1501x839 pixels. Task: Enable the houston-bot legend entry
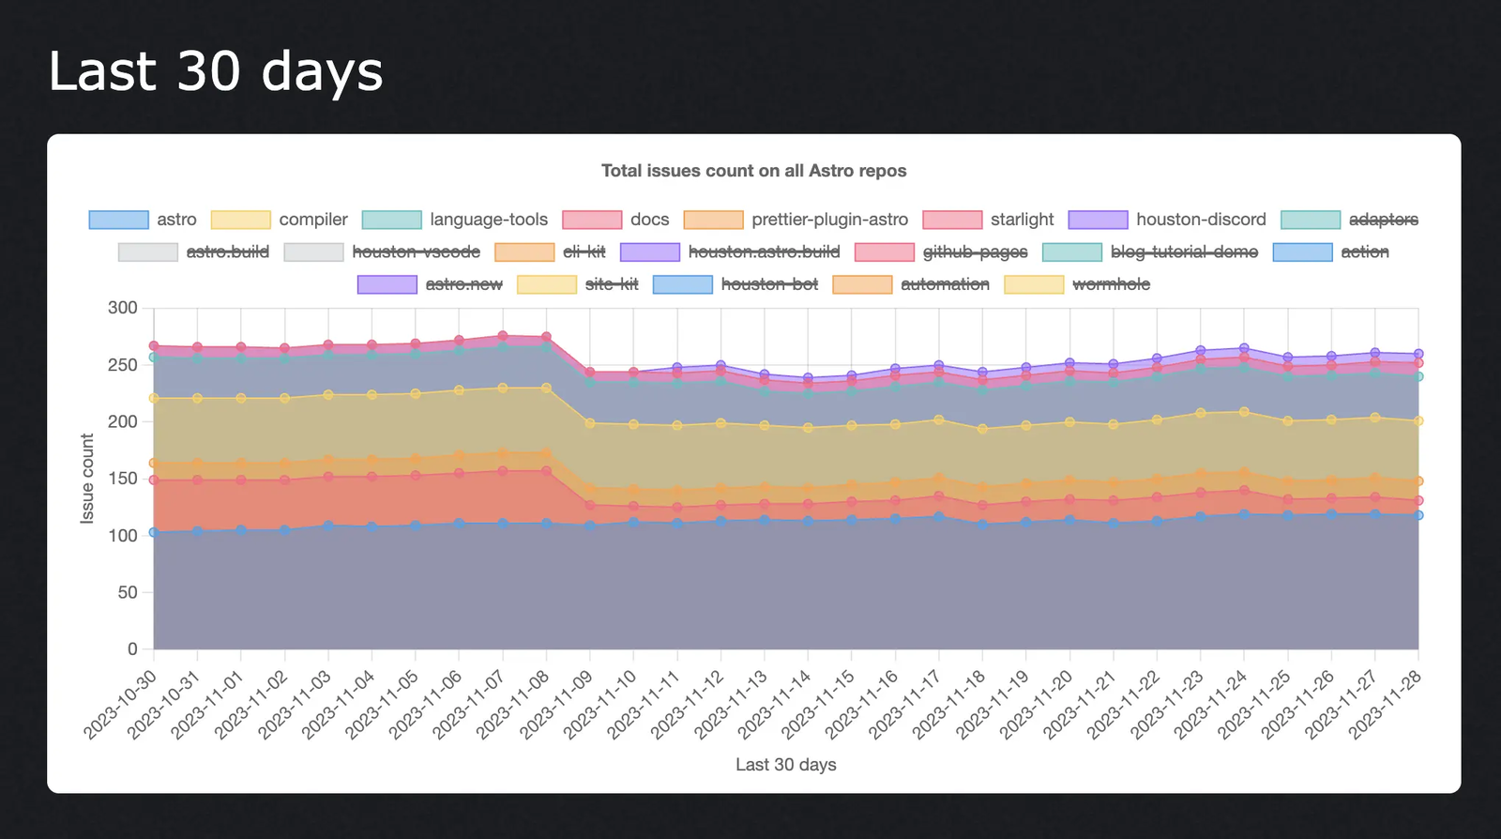(x=683, y=284)
